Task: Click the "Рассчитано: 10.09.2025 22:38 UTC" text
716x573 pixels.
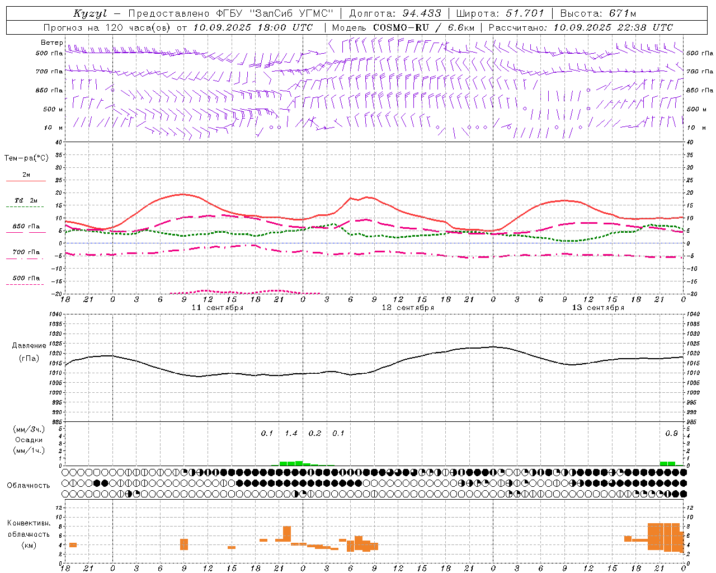Action: click(581, 27)
